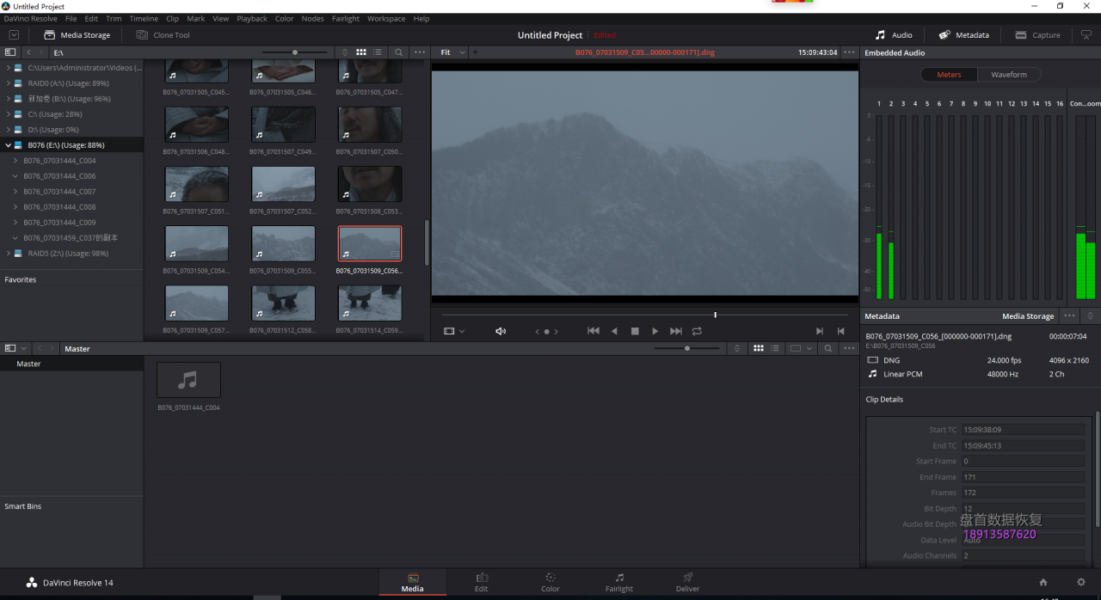Switch meters to Waveform view
This screenshot has height=600, width=1101.
point(1009,75)
